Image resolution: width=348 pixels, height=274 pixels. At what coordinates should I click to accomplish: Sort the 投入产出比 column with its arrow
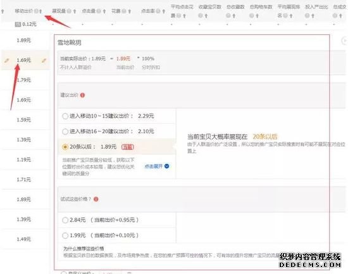pos(313,16)
